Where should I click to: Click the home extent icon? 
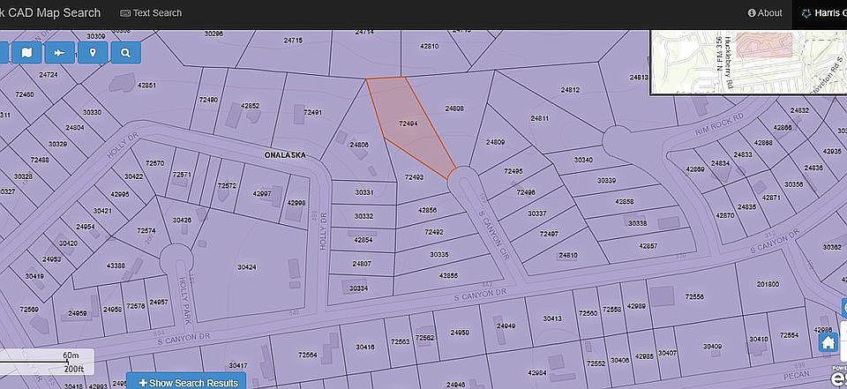click(828, 342)
